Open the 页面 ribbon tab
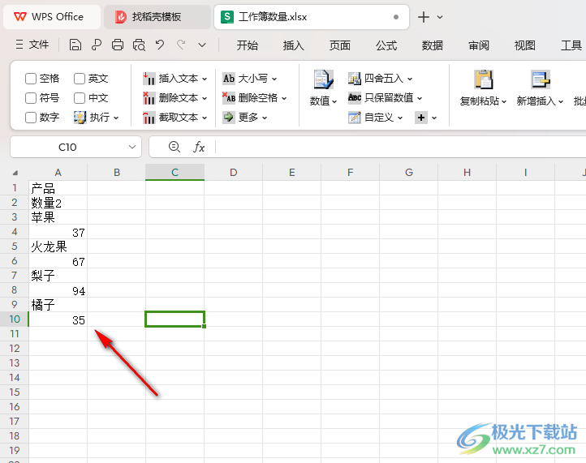Screen dimensions: 586x463 click(x=340, y=45)
